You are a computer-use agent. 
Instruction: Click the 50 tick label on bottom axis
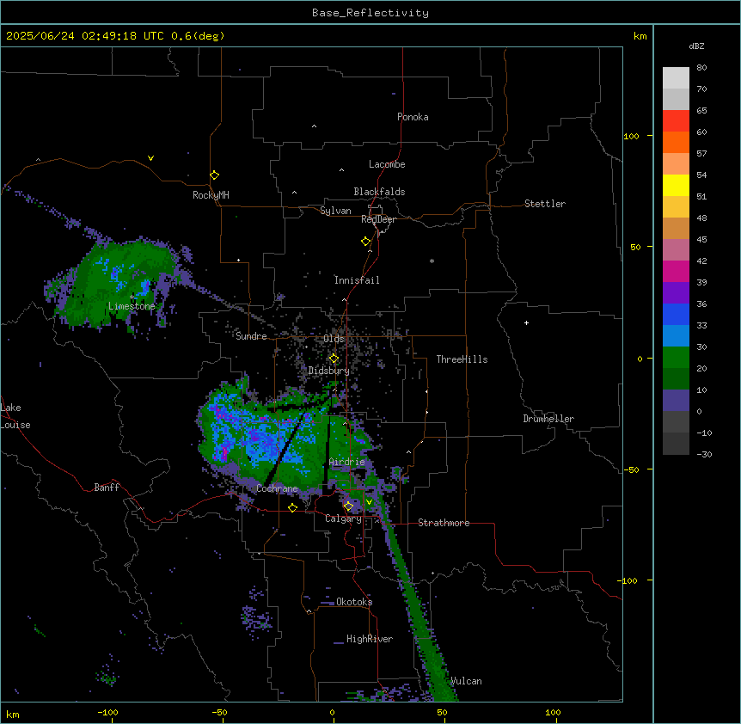442,712
